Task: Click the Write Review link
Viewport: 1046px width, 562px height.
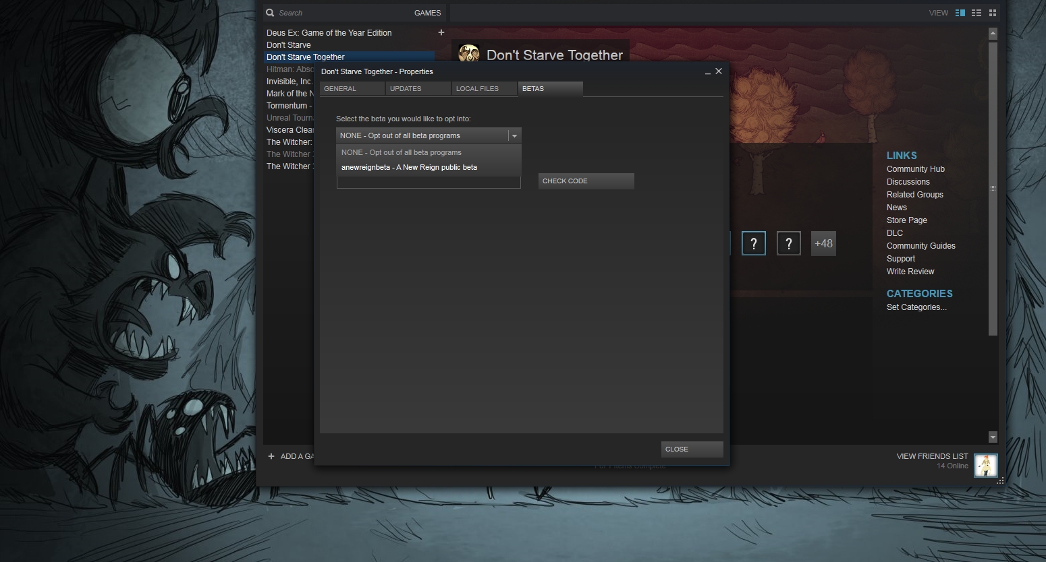Action: click(910, 272)
